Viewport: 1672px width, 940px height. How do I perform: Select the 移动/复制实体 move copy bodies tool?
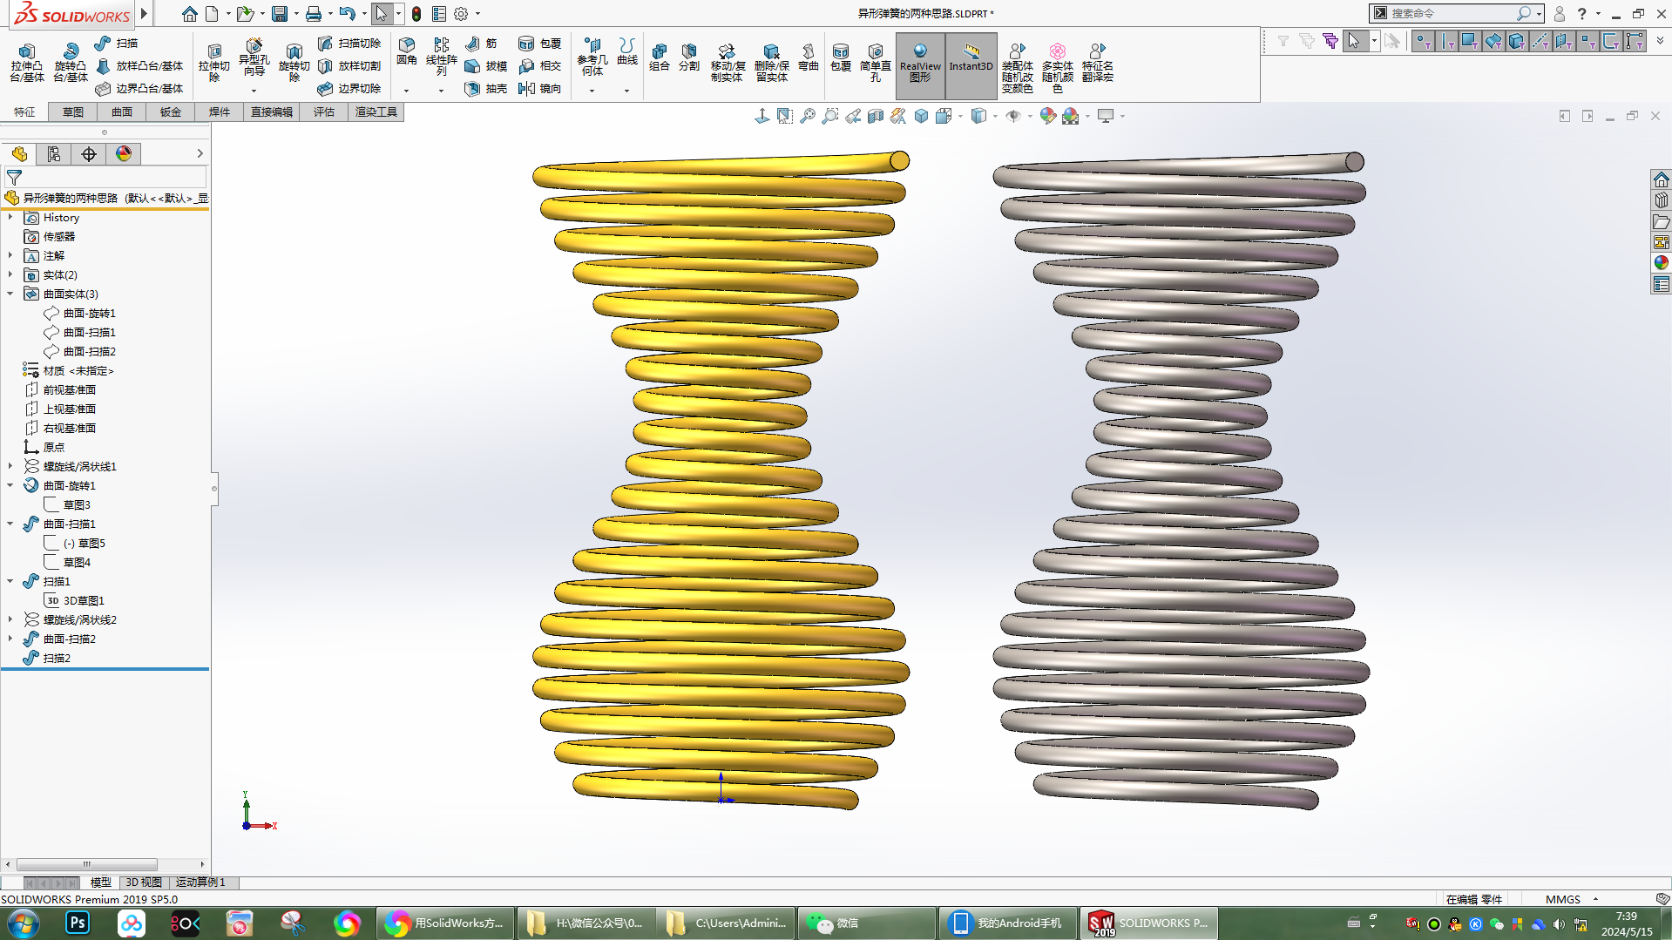coord(728,63)
